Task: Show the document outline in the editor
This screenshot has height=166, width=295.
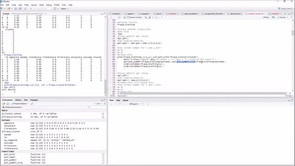Action: point(291,18)
